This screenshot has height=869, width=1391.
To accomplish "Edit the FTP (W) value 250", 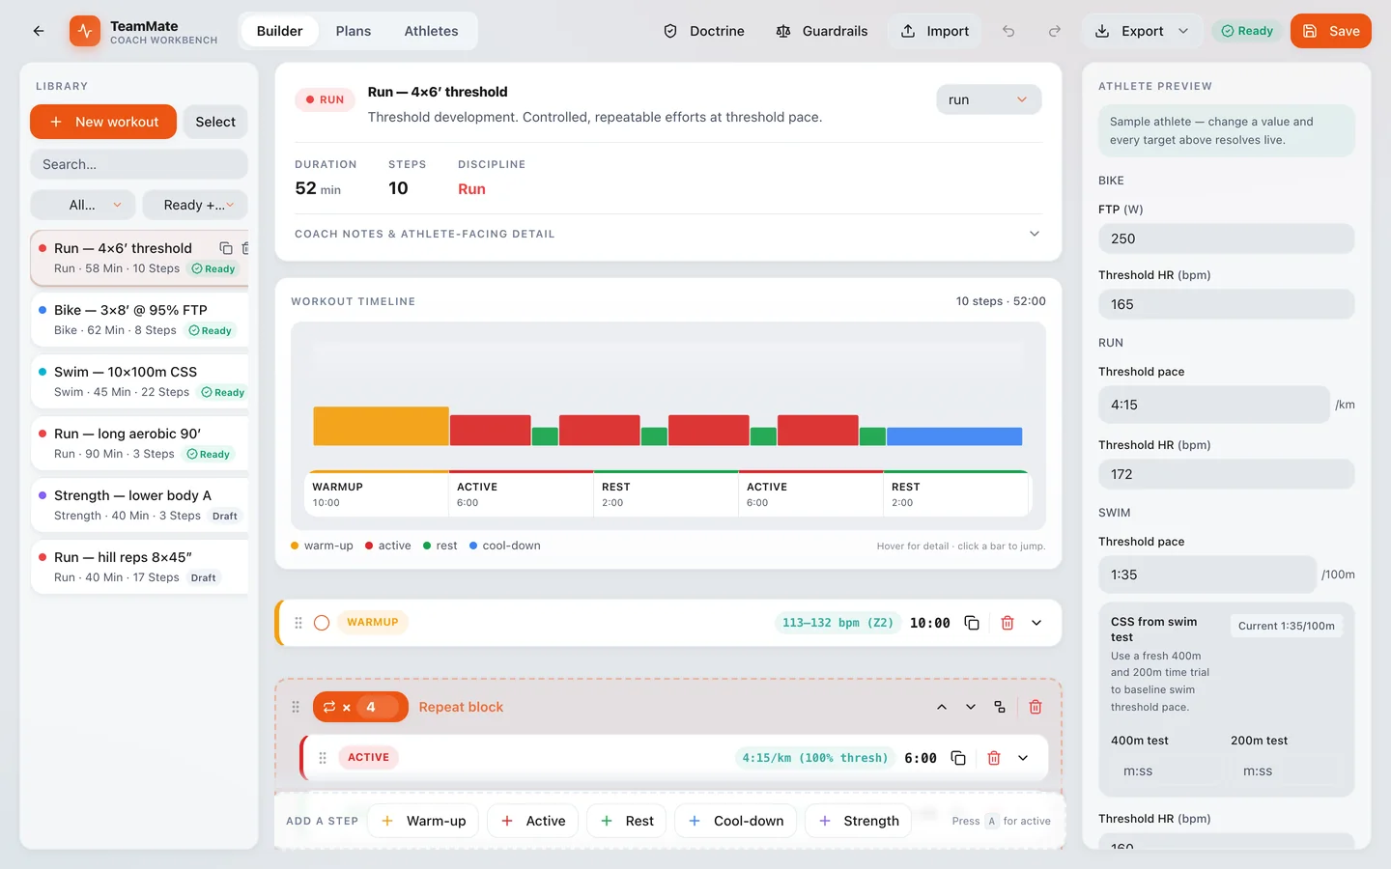I will (1227, 238).
